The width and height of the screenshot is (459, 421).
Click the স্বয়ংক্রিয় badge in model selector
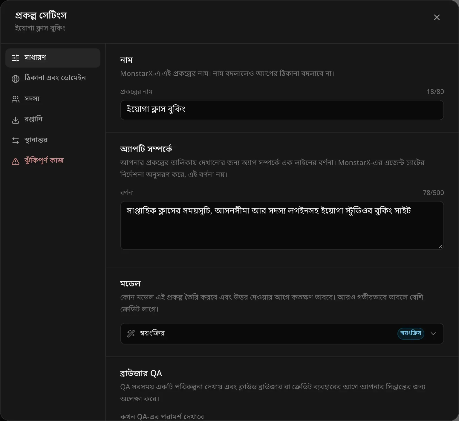pos(411,333)
